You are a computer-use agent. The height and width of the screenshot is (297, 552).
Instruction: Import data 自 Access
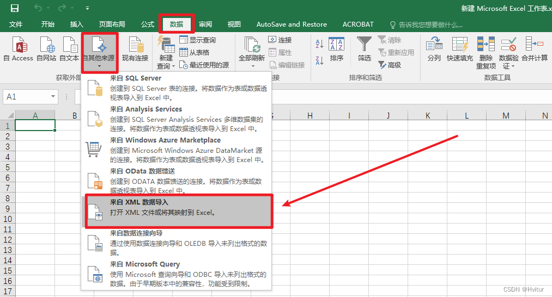click(19, 49)
